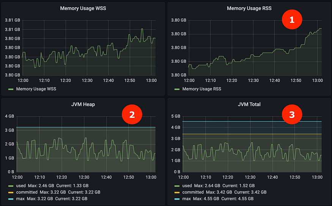Click the 12:30 tick in the WSS chart
The height and width of the screenshot is (206, 332).
(87, 81)
